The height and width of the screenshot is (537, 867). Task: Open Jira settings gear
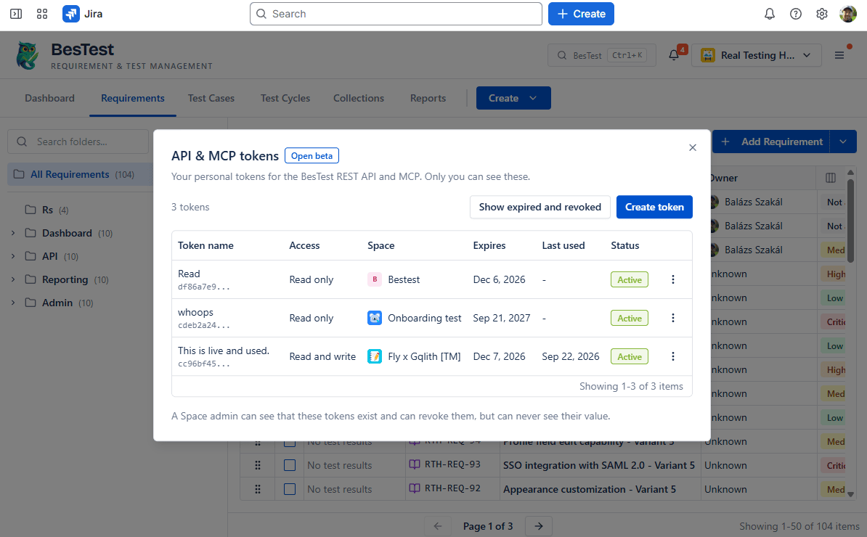click(x=822, y=14)
